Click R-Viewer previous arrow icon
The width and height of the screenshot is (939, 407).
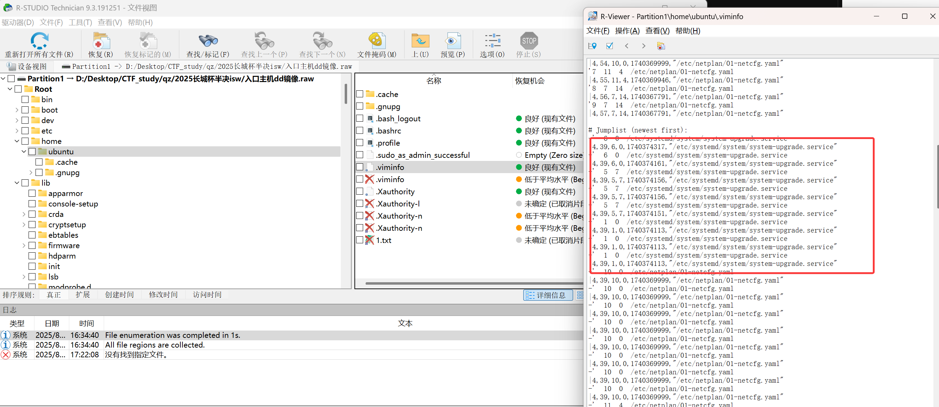click(x=627, y=46)
